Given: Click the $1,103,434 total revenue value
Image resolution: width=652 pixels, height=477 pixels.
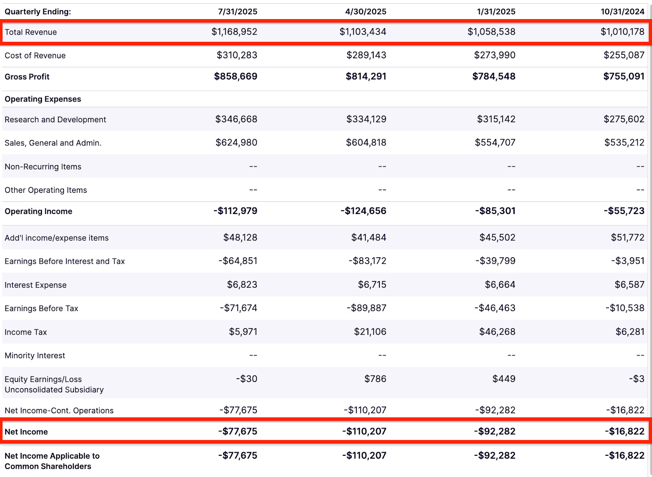Looking at the screenshot, I should (x=363, y=32).
